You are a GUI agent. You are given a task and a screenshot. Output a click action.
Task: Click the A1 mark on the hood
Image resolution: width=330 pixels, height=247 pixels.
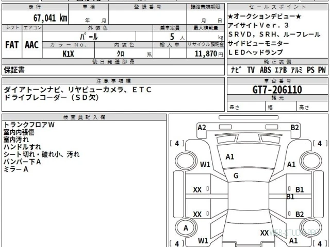point(230,156)
